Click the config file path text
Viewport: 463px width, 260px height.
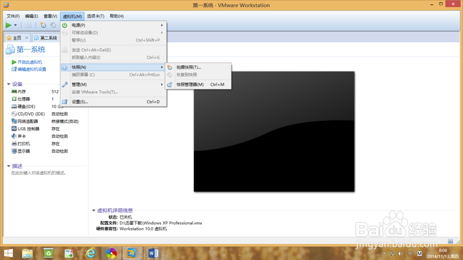[x=161, y=223]
